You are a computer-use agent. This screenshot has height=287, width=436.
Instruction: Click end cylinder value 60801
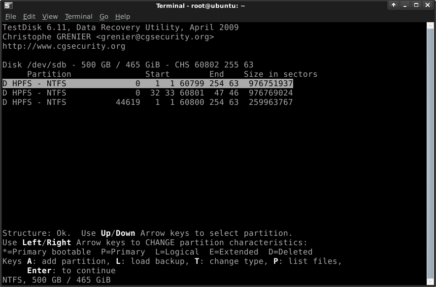(192, 93)
